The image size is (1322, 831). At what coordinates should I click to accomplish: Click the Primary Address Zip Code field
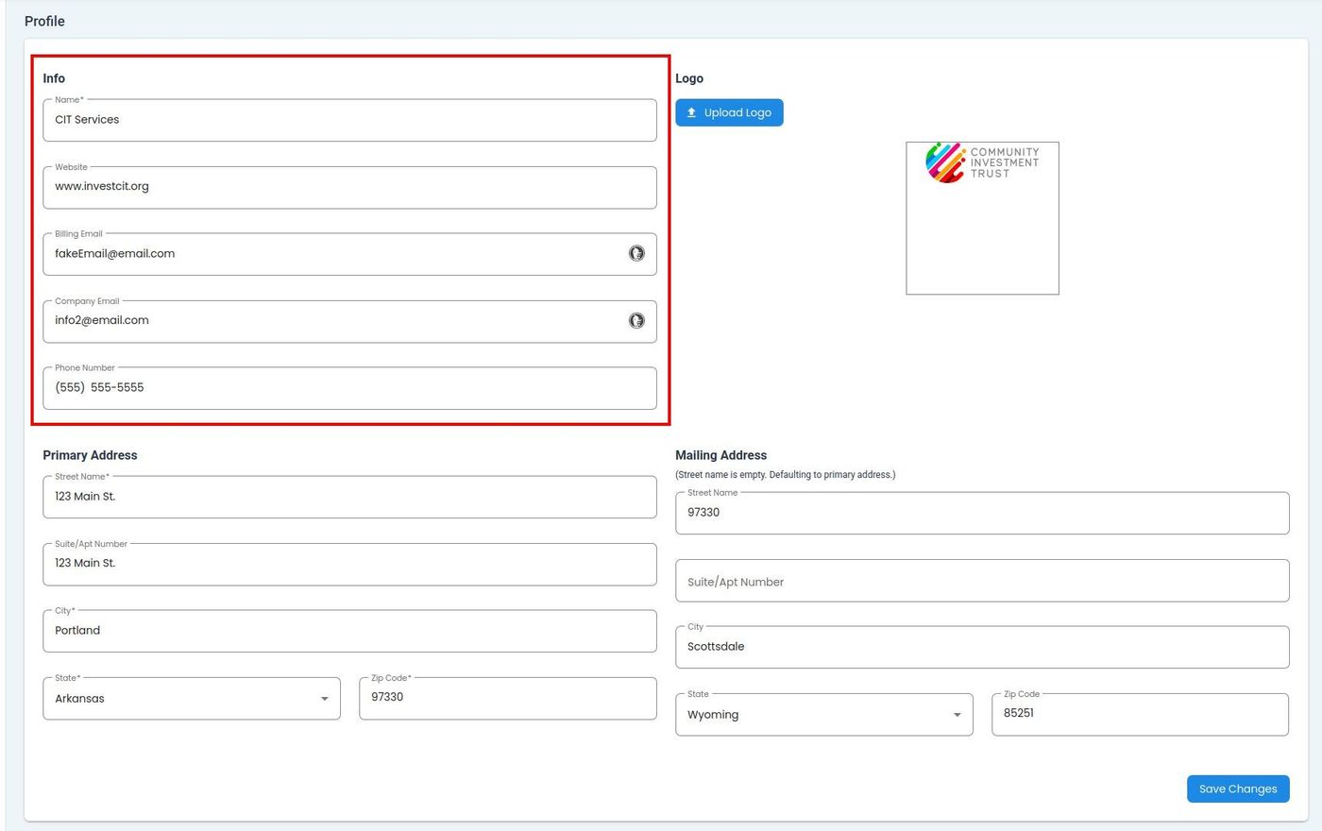[x=507, y=698]
